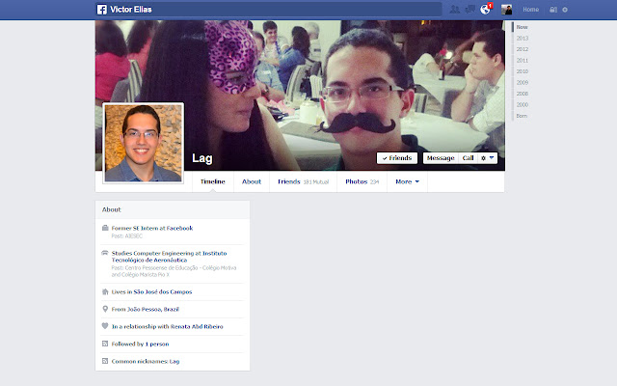Viewport: 617px width, 386px height.
Task: Open the Friends tab with mutual count
Action: coord(303,181)
